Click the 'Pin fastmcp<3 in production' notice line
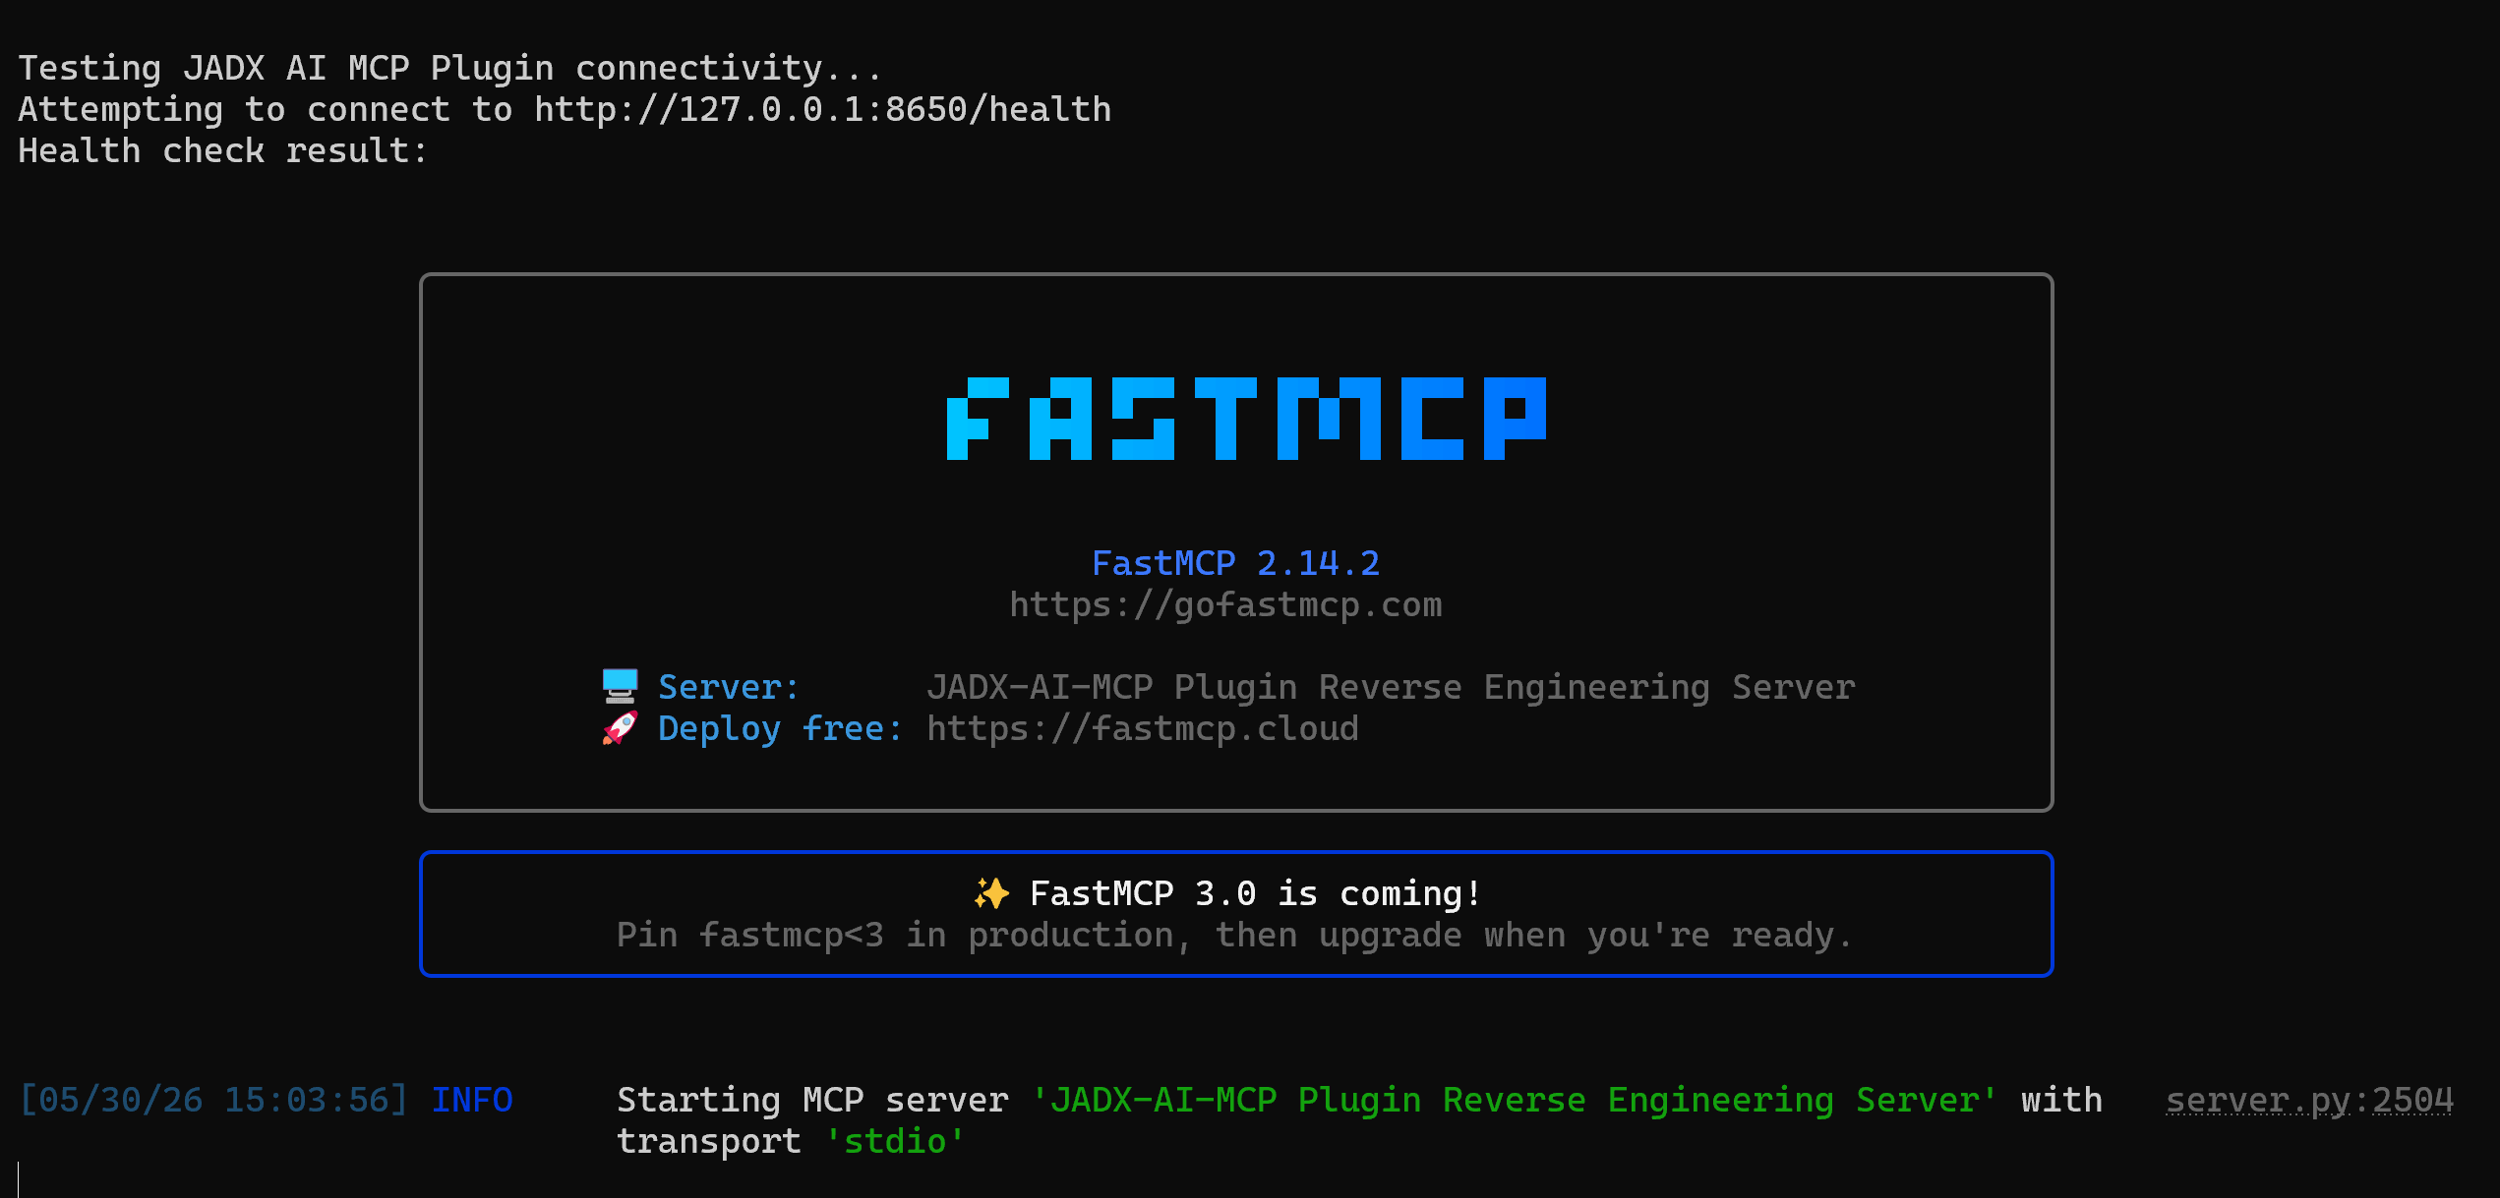Image resolution: width=2500 pixels, height=1198 pixels. tap(1235, 935)
